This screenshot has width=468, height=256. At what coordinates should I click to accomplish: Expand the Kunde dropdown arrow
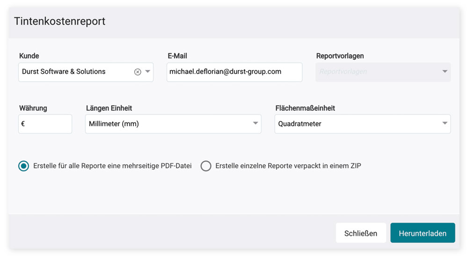(147, 72)
